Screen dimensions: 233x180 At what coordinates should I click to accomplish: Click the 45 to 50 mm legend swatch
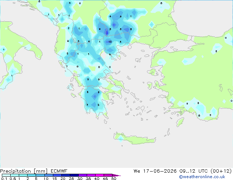pyautogui.click(x=108, y=175)
